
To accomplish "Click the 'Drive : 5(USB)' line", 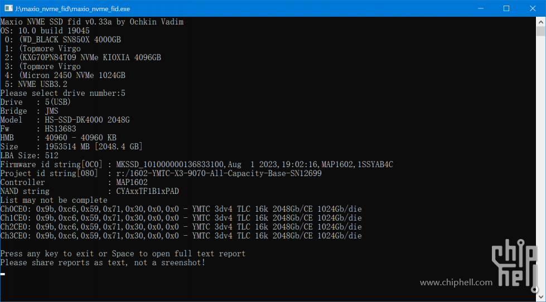I will tap(36, 102).
